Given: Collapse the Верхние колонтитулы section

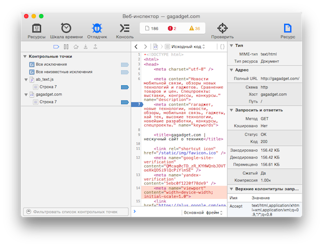Looking at the screenshot, I should [x=231, y=189].
